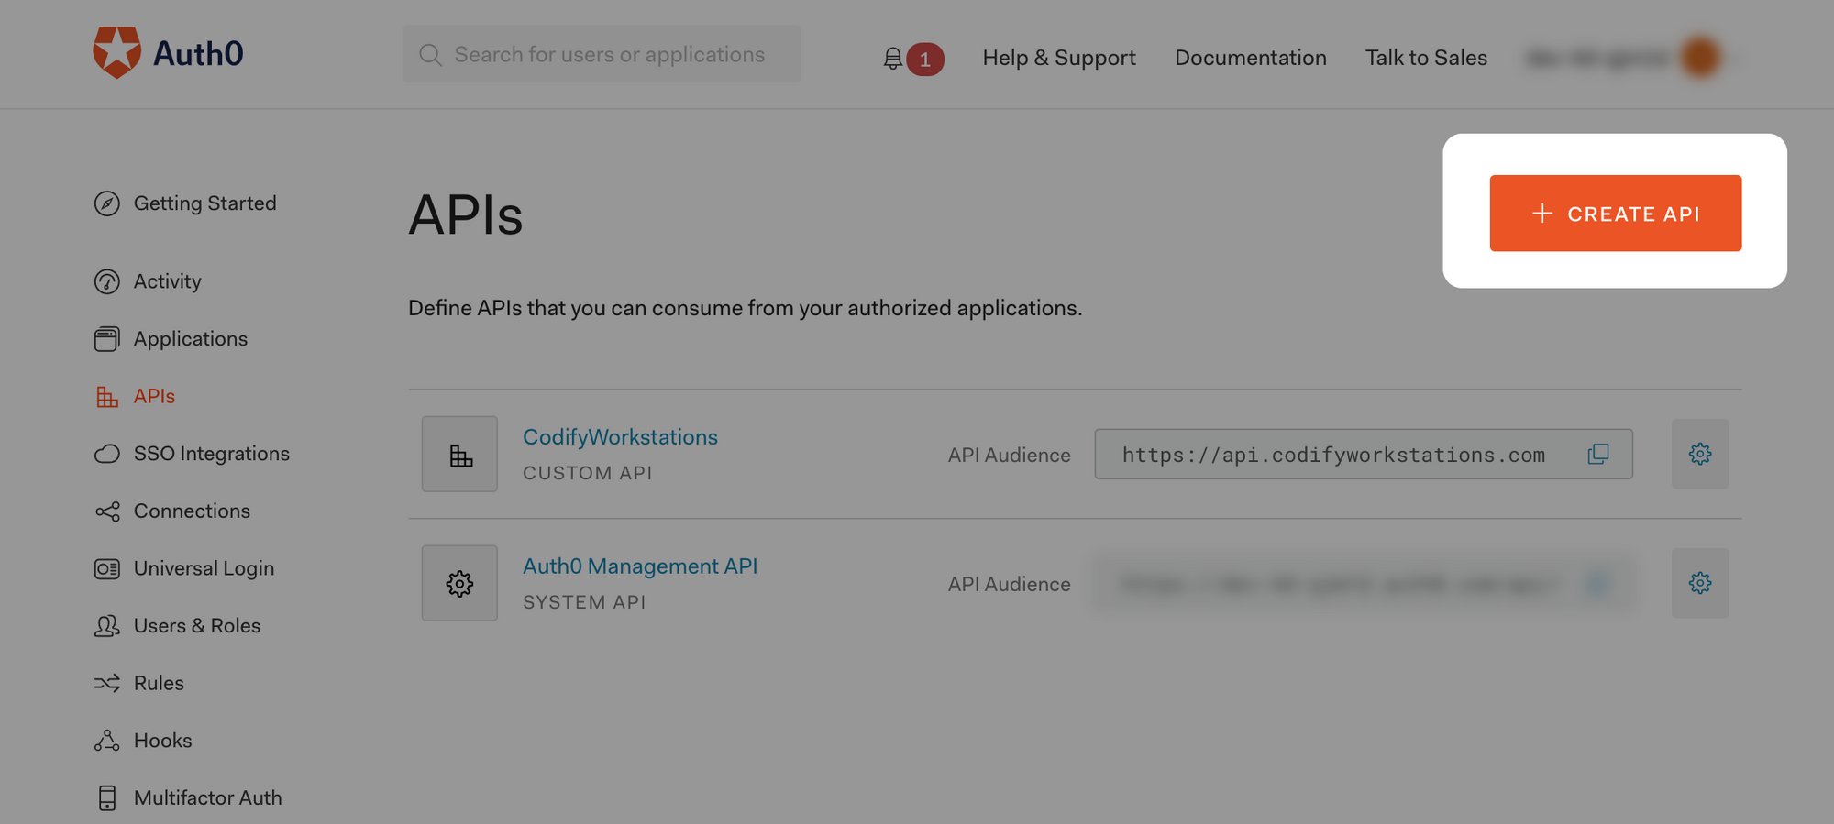Click the Applications window icon
1834x824 pixels.
coord(107,339)
